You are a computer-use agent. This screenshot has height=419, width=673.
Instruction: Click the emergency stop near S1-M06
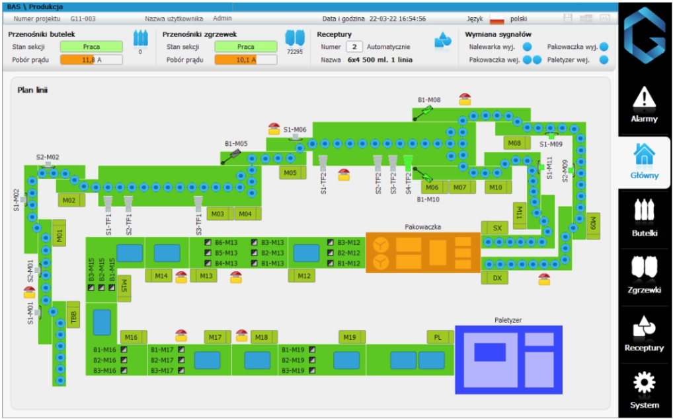pos(274,129)
